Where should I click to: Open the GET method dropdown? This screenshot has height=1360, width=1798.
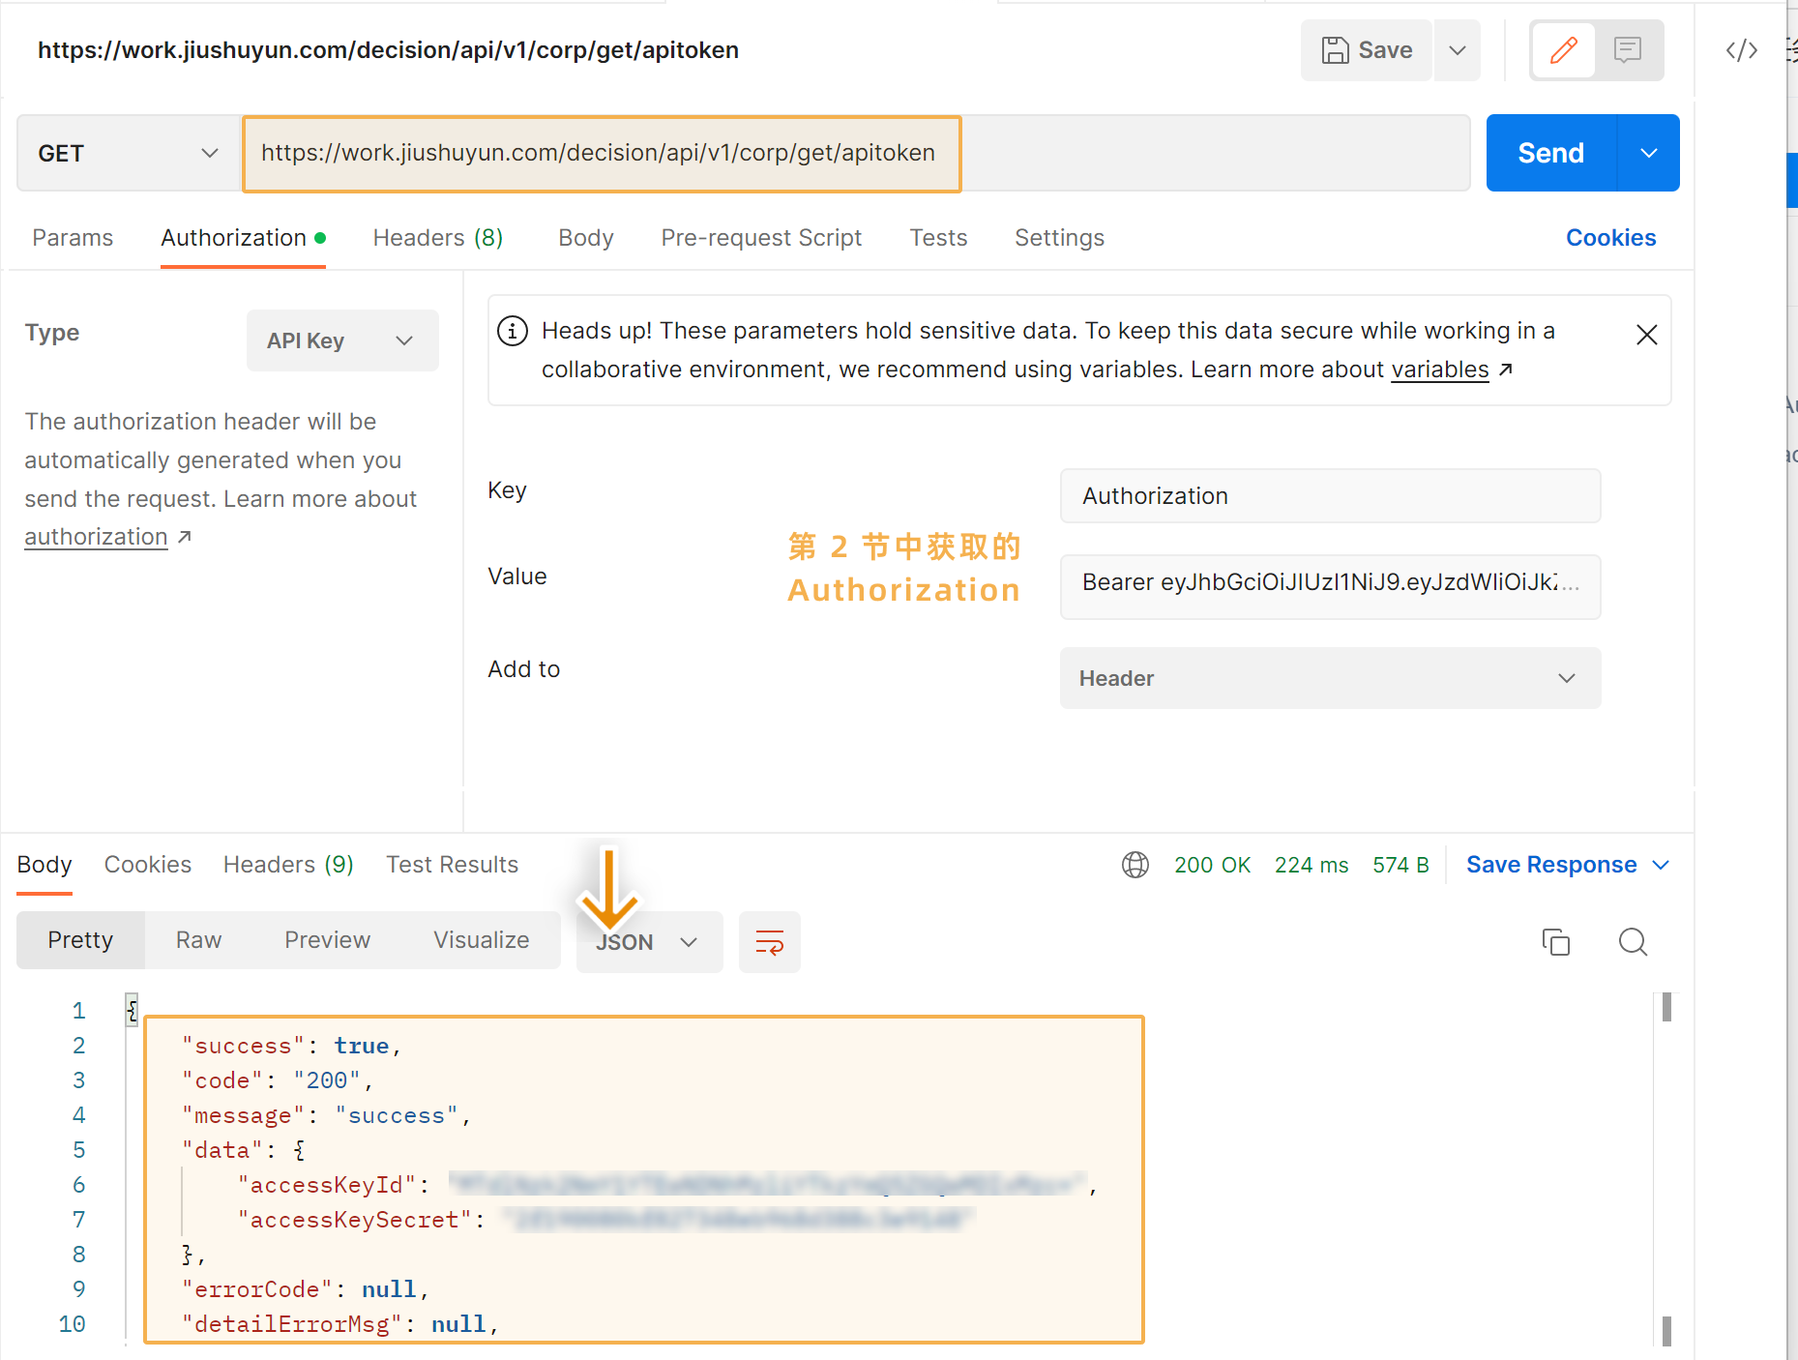(x=129, y=153)
